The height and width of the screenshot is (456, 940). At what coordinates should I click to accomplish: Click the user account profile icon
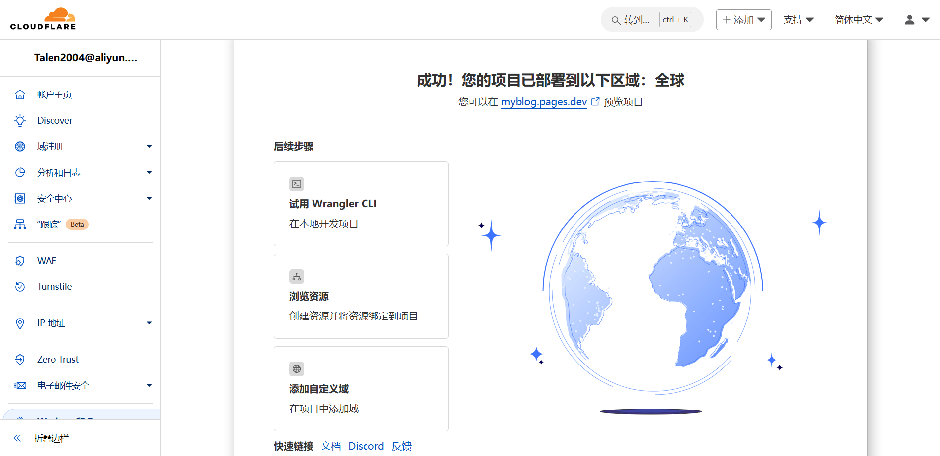(909, 20)
